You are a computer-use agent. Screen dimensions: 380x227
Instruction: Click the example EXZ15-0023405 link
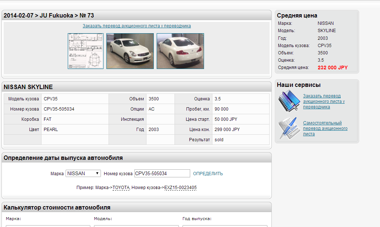coord(181,188)
